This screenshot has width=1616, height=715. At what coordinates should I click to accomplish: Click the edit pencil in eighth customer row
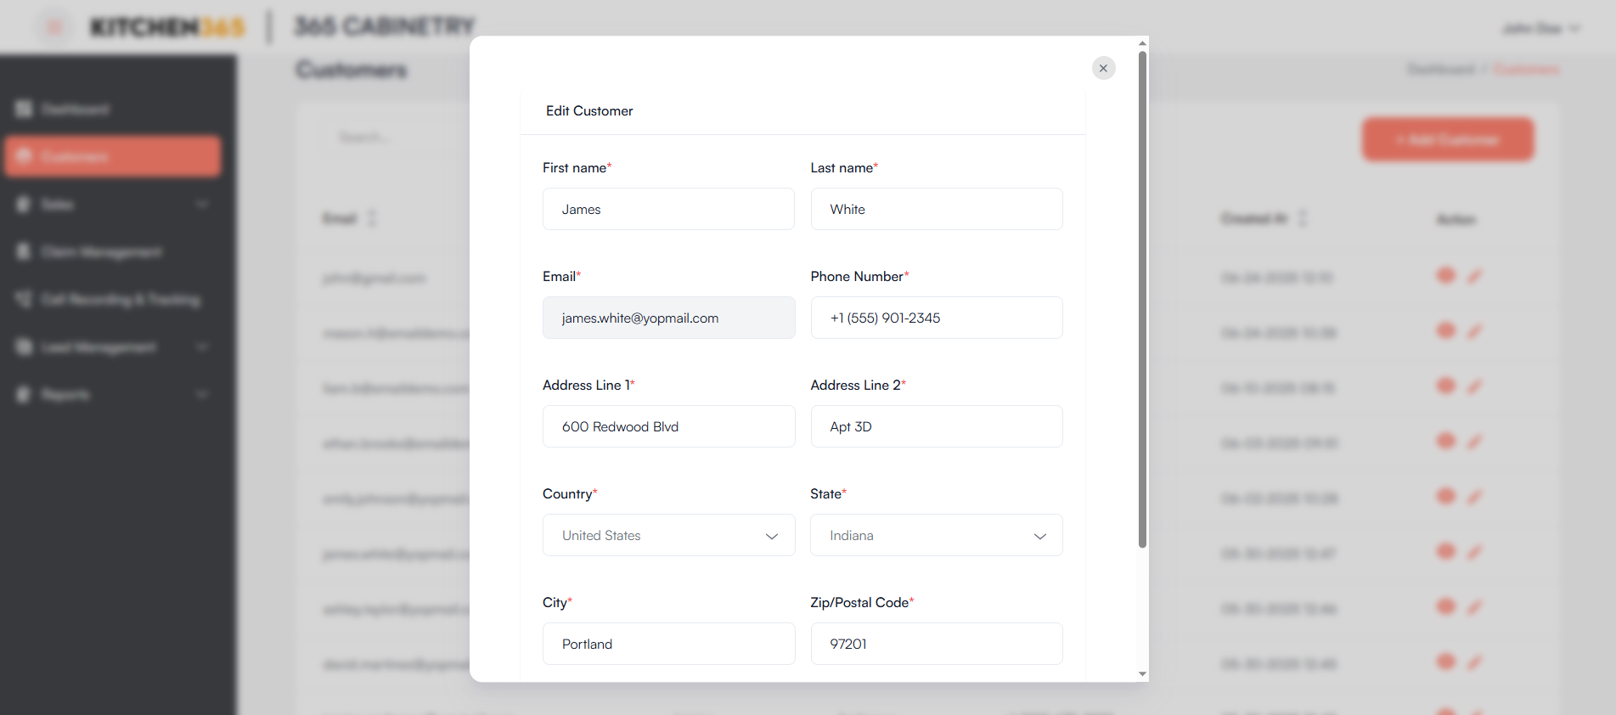pyautogui.click(x=1475, y=662)
